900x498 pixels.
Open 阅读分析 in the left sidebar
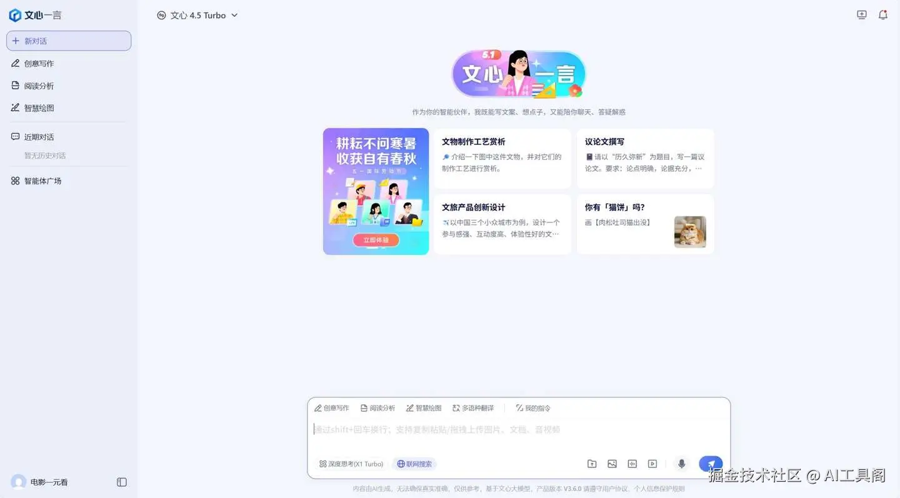32,86
